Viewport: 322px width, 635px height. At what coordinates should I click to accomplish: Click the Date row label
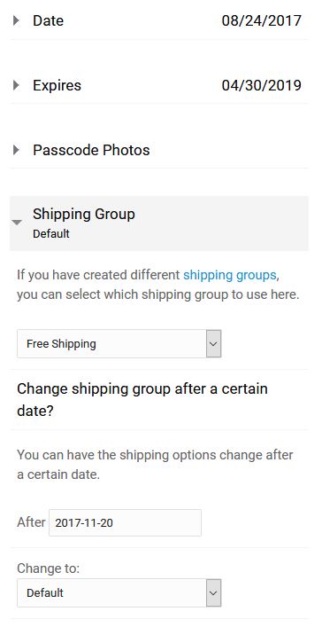pos(48,20)
